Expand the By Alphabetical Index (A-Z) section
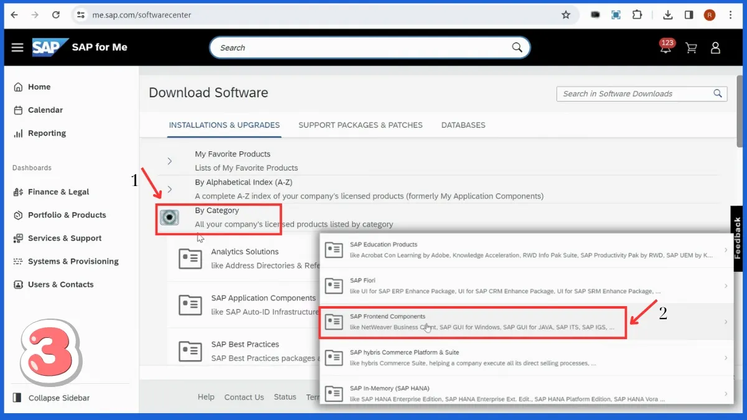747x420 pixels. 169,189
